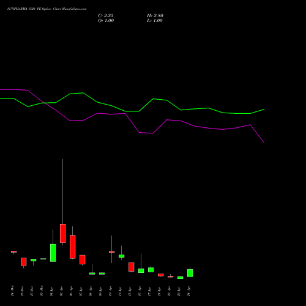Click the "06 Apr" date label

click(x=71, y=291)
